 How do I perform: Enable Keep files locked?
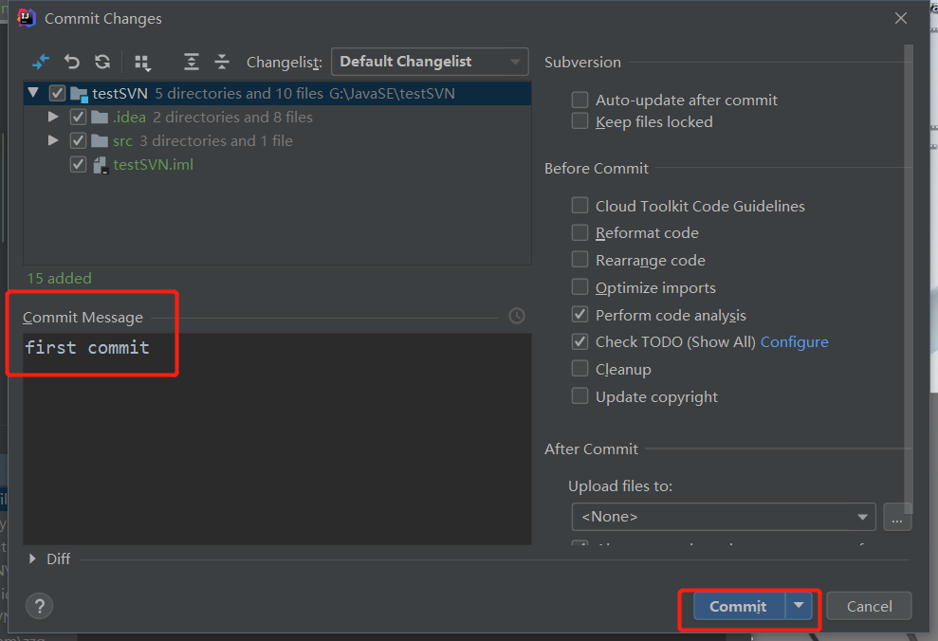tap(579, 121)
